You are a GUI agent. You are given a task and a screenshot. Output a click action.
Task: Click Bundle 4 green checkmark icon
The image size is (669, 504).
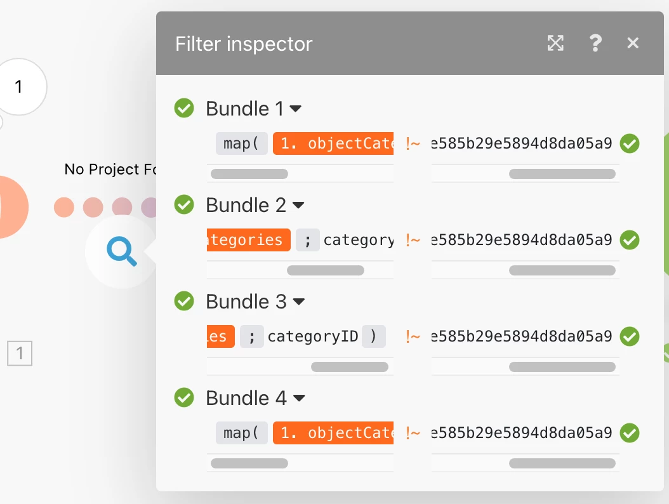(184, 398)
